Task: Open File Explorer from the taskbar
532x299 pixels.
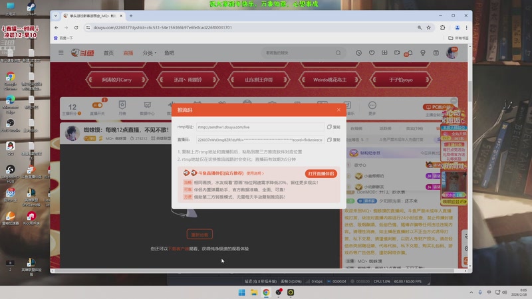Action: tap(254, 292)
